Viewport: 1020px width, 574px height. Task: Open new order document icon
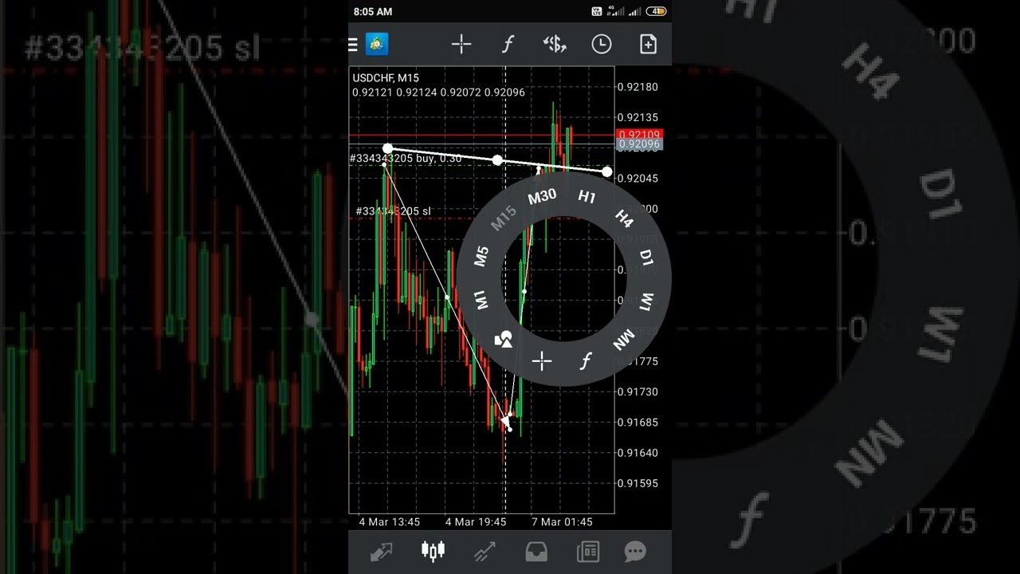pos(649,45)
